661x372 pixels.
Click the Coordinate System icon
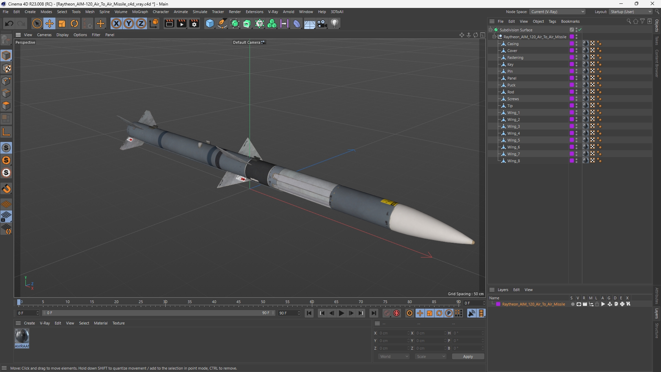[x=154, y=23]
